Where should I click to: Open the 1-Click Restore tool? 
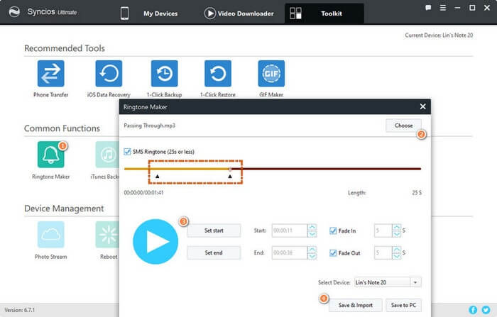[218, 73]
